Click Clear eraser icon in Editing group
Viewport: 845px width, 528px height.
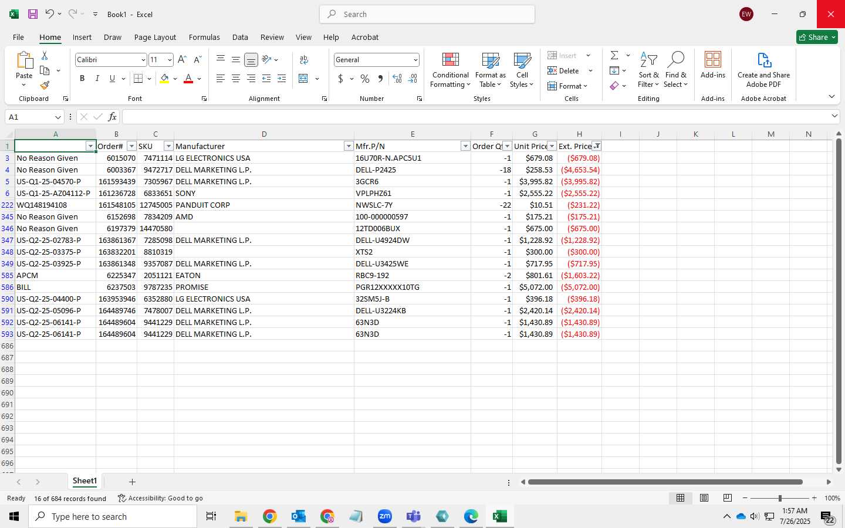[614, 86]
